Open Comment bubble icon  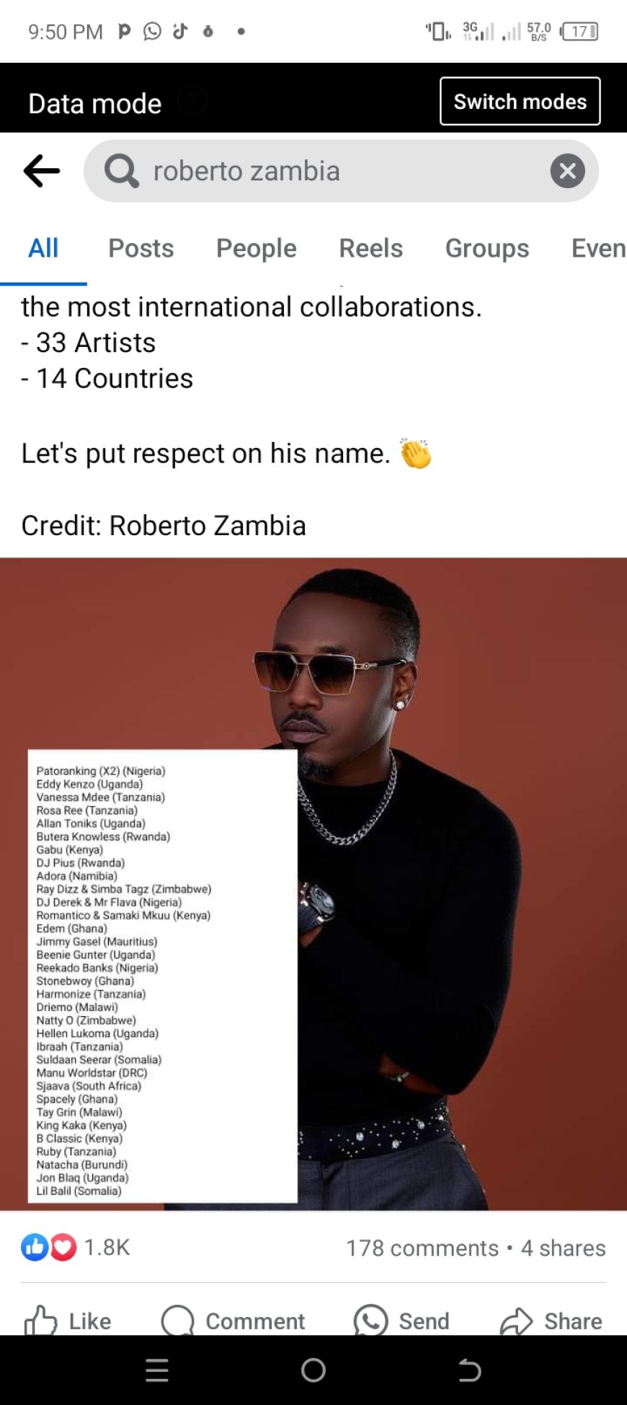pyautogui.click(x=178, y=1321)
